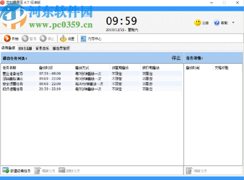This screenshot has width=244, height=180.
Task: Click the 设置 label in the toolbar
Action: pyautogui.click(x=71, y=39)
